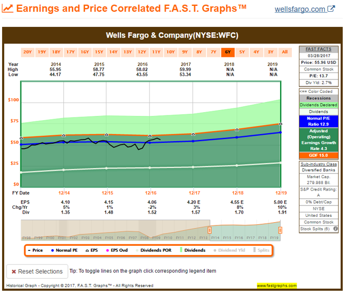344x292 pixels.
Task: Toggle the Dividends POR legend item
Action: pos(154,250)
